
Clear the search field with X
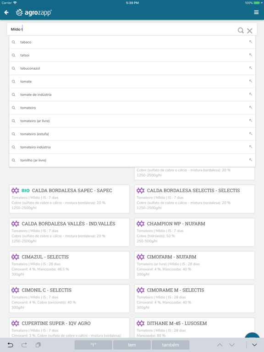point(250,31)
